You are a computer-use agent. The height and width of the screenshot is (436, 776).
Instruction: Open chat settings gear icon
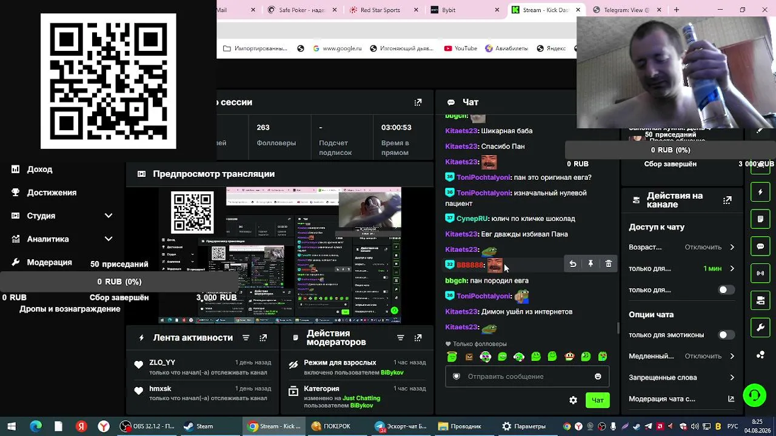pyautogui.click(x=573, y=400)
